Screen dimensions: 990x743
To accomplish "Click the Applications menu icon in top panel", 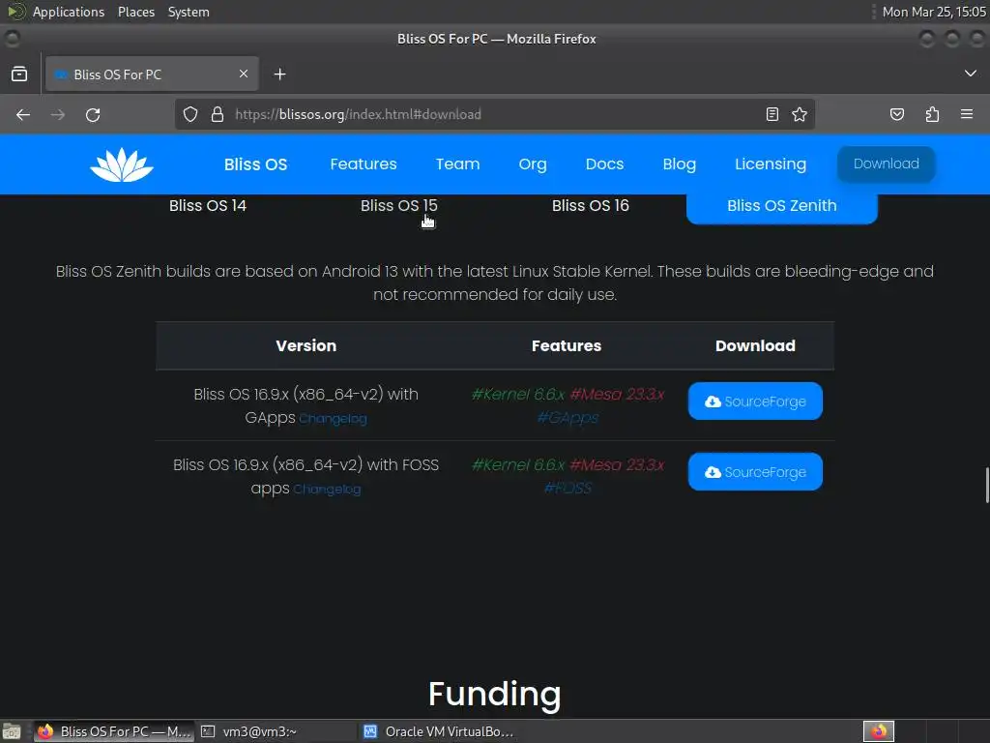I will point(16,12).
